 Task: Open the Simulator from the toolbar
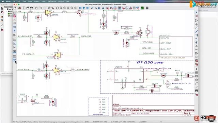coord(127,8)
